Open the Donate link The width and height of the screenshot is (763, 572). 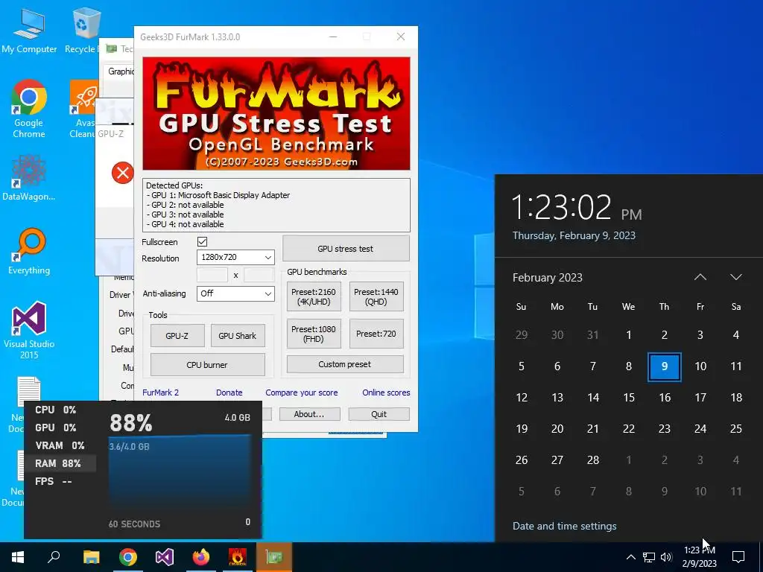tap(229, 393)
